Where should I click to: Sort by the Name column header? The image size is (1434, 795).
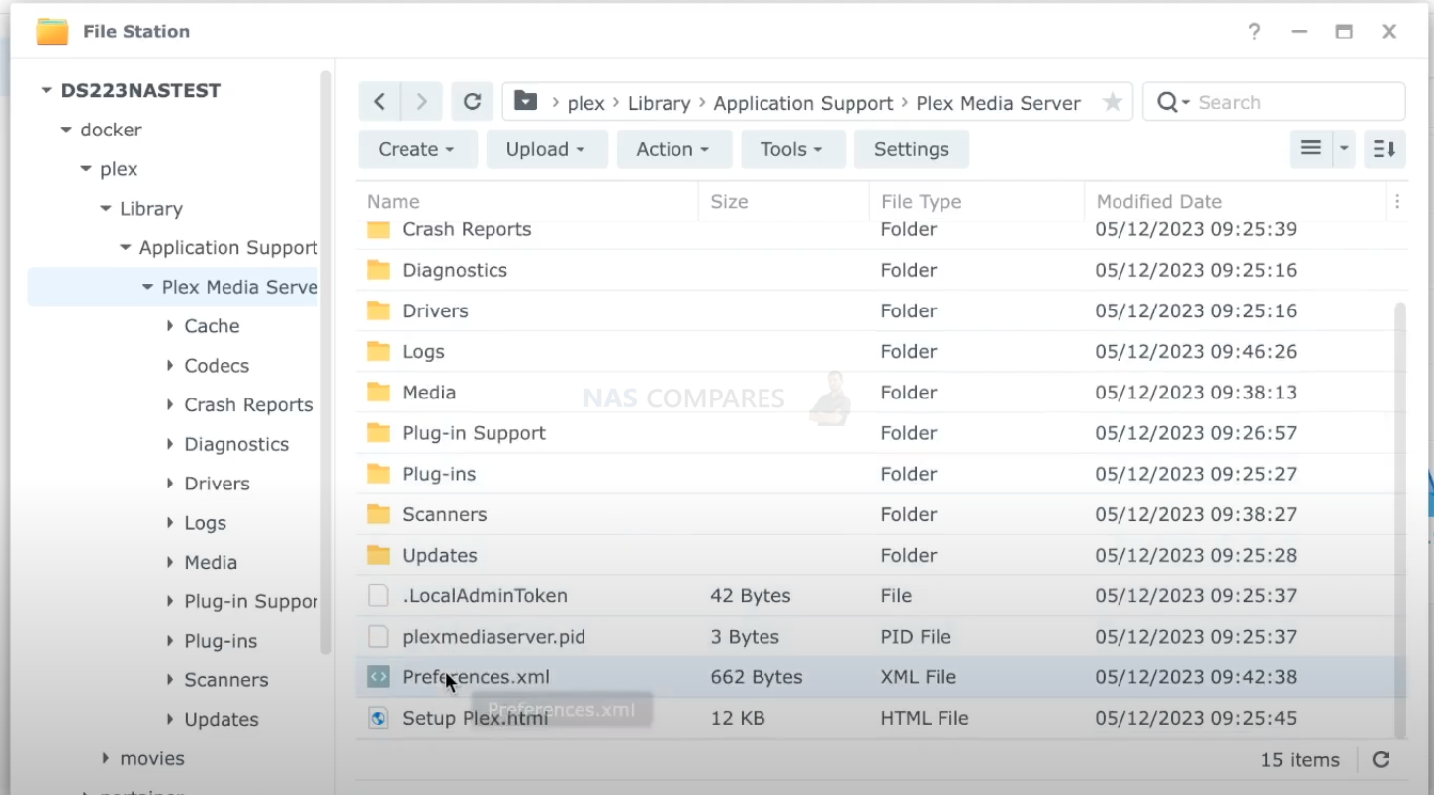click(x=527, y=201)
